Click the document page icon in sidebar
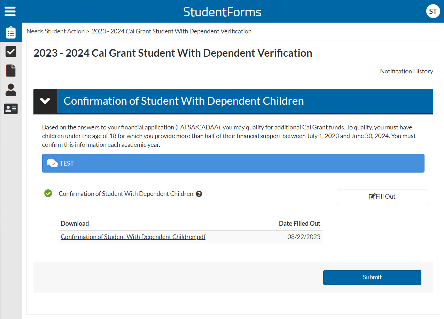 (x=11, y=71)
